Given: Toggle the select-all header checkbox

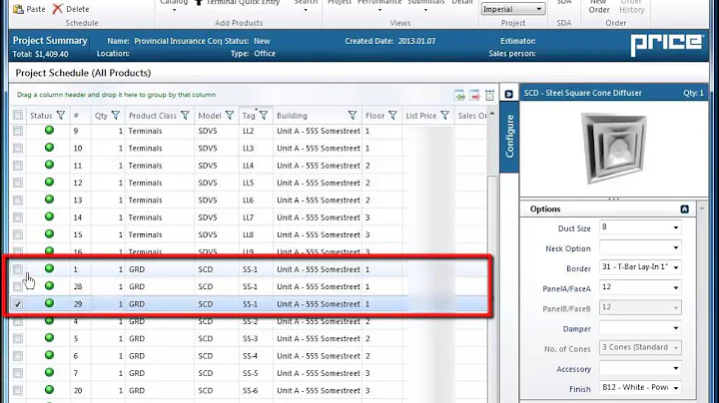Looking at the screenshot, I should click(17, 115).
